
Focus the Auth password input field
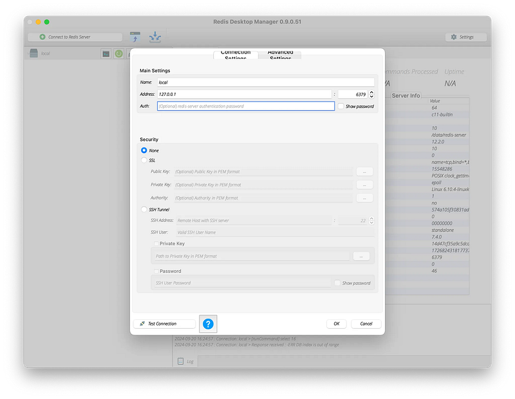[246, 106]
